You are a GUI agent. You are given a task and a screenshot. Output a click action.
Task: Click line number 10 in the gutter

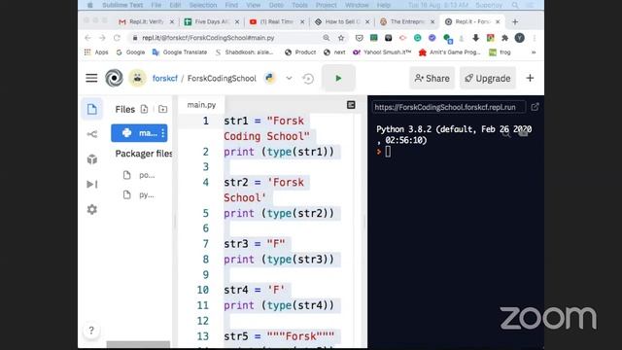[x=203, y=290]
